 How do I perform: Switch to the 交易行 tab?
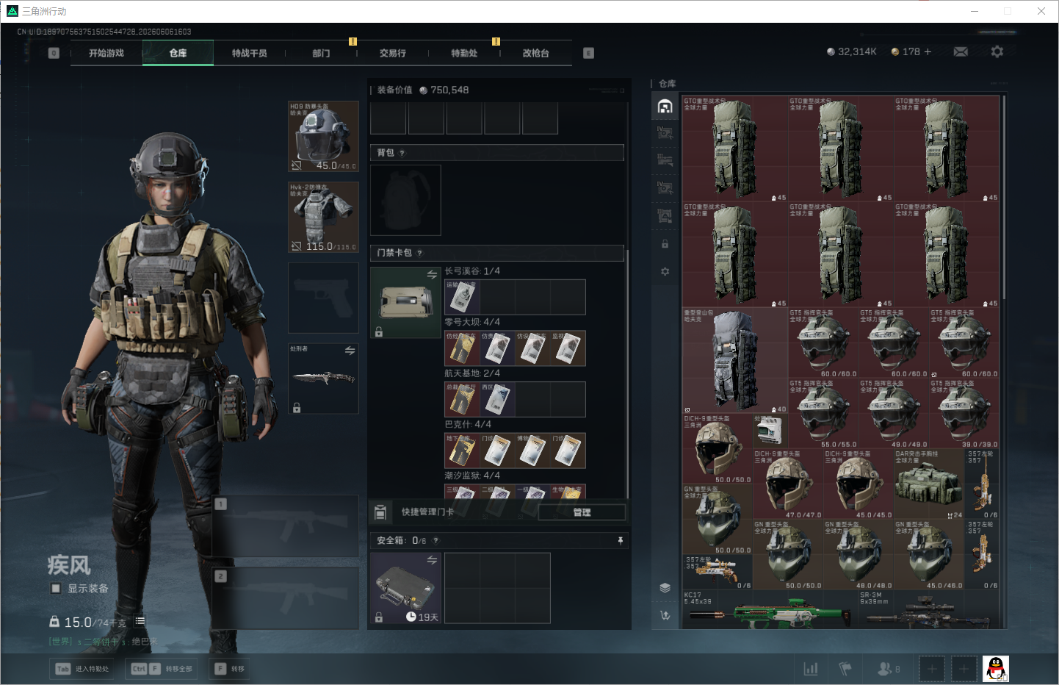coord(393,53)
